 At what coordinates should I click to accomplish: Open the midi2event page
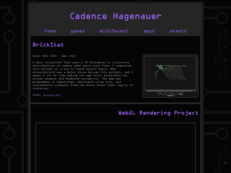[114, 31]
